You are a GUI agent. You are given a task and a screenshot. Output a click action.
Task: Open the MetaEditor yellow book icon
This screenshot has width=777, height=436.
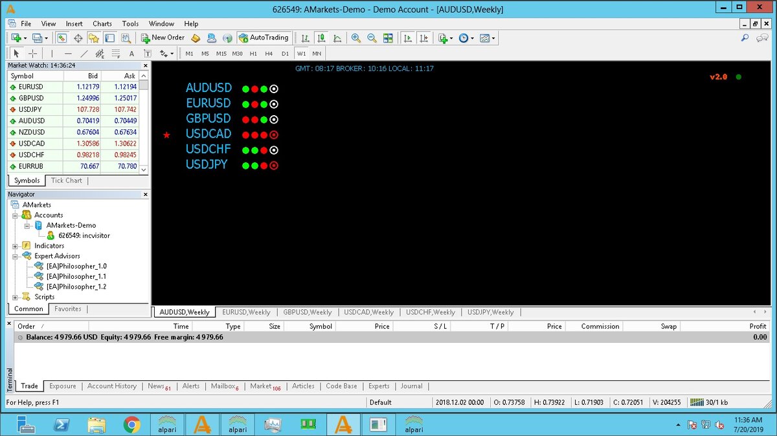196,38
